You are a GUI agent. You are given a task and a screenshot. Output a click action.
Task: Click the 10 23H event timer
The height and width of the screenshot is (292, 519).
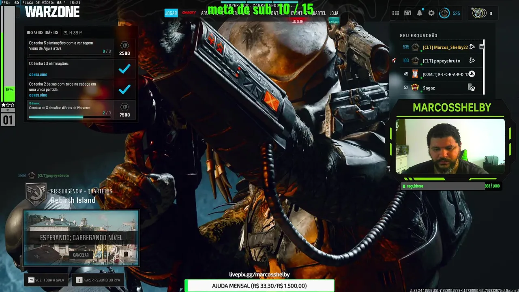(x=298, y=21)
